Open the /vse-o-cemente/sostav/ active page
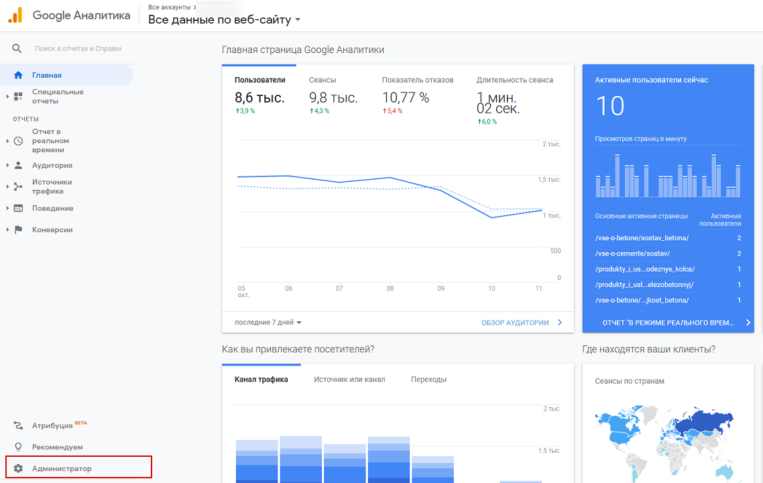Screen dimensions: 763x483 click(x=632, y=254)
